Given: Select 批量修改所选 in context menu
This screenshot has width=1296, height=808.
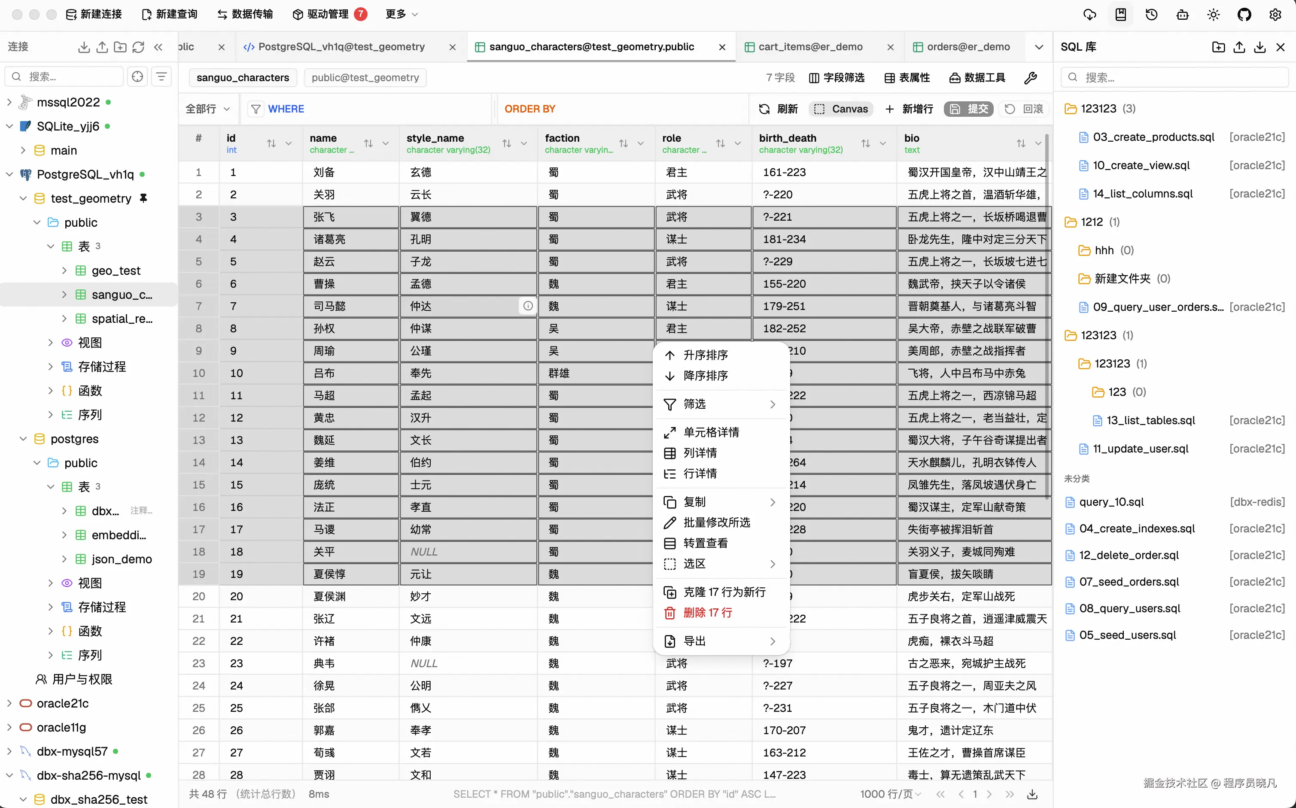Looking at the screenshot, I should [721, 522].
